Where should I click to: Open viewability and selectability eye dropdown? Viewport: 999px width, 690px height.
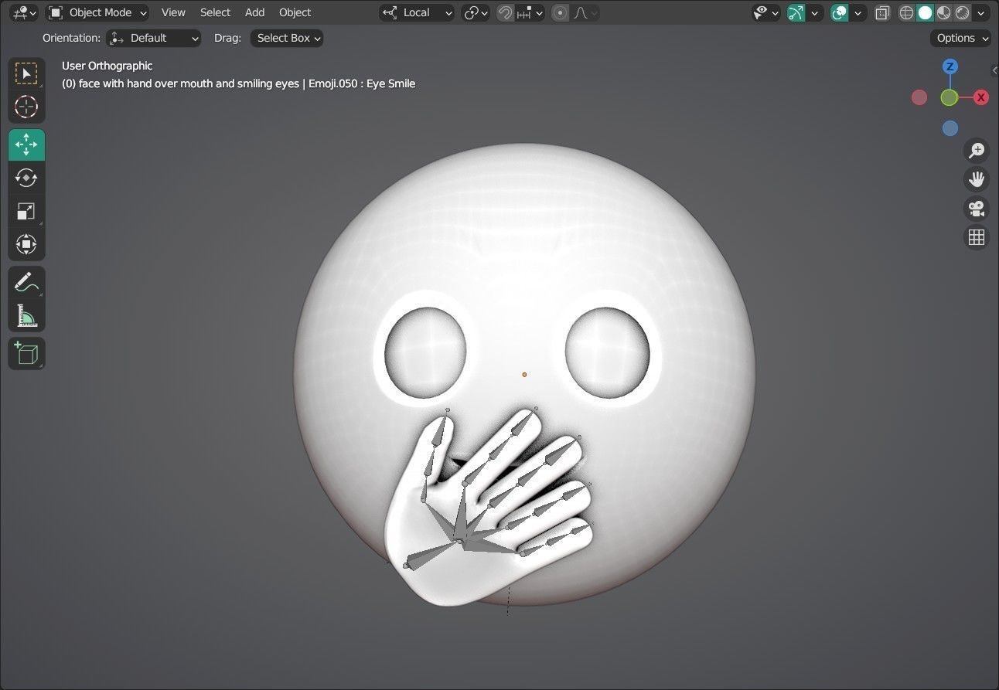tap(766, 12)
